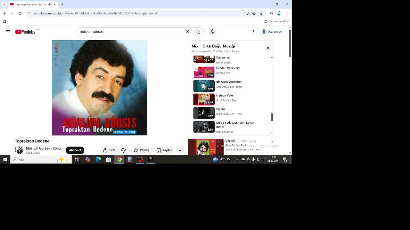Share the video via Paylaş
This screenshot has height=230, width=410.
[x=141, y=150]
